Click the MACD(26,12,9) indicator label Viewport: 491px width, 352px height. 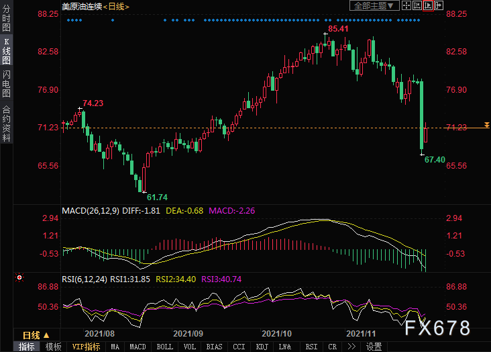[91, 210]
